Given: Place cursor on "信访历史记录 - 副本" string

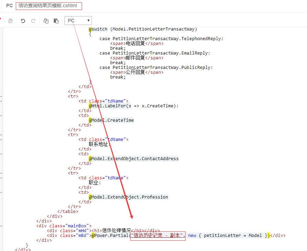Looking at the screenshot, I should pos(158,236).
